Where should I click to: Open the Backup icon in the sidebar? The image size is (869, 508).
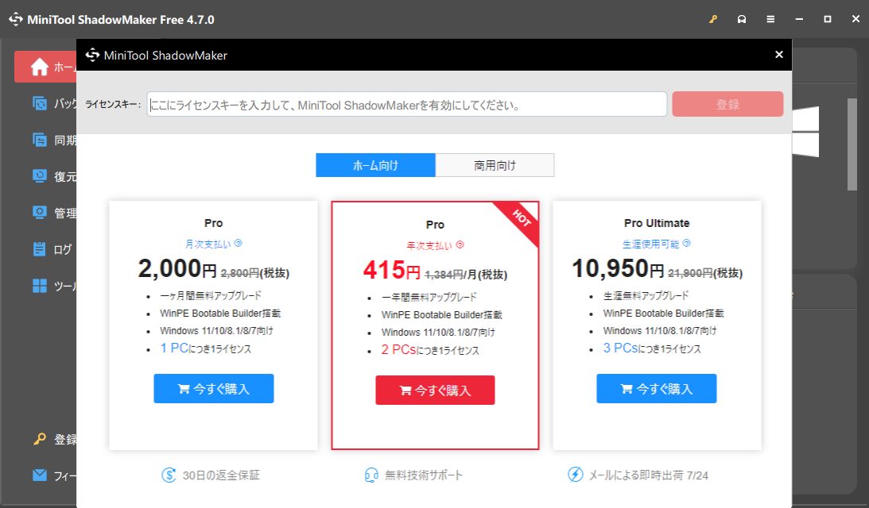point(39,103)
